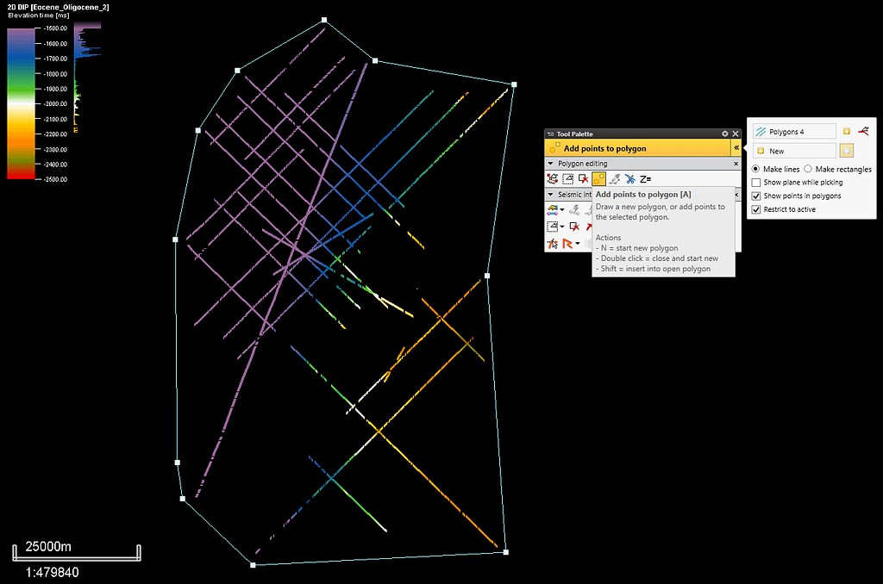883x584 pixels.
Task: Click the delete polygon points icon
Action: pyautogui.click(x=581, y=178)
